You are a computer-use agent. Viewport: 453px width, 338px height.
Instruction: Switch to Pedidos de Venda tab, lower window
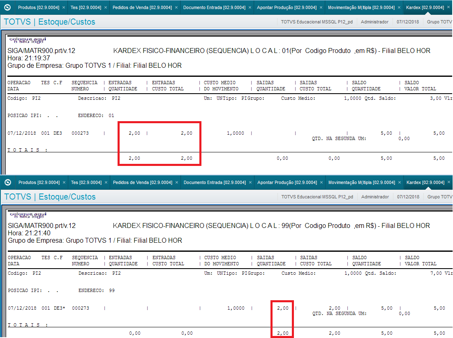click(142, 182)
